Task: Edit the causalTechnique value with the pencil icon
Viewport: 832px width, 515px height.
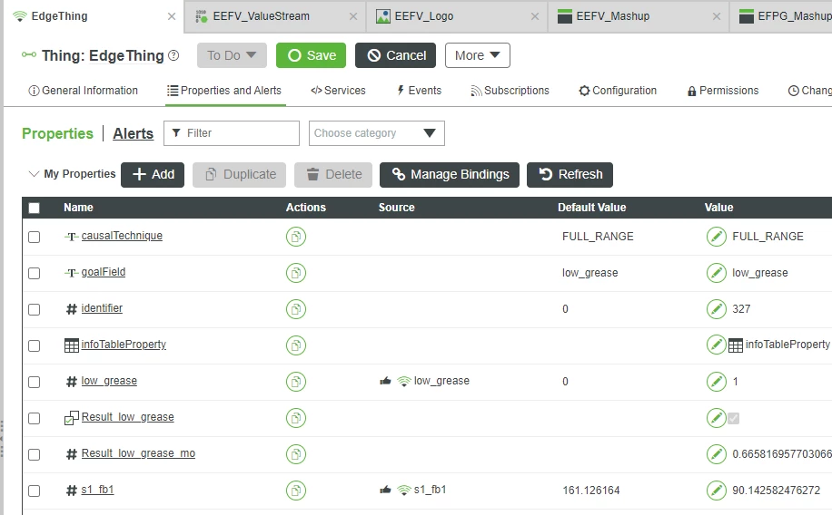Action: pos(717,237)
